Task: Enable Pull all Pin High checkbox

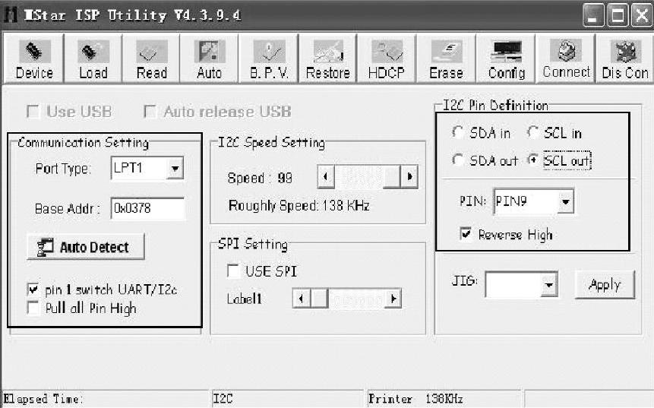Action: [33, 308]
